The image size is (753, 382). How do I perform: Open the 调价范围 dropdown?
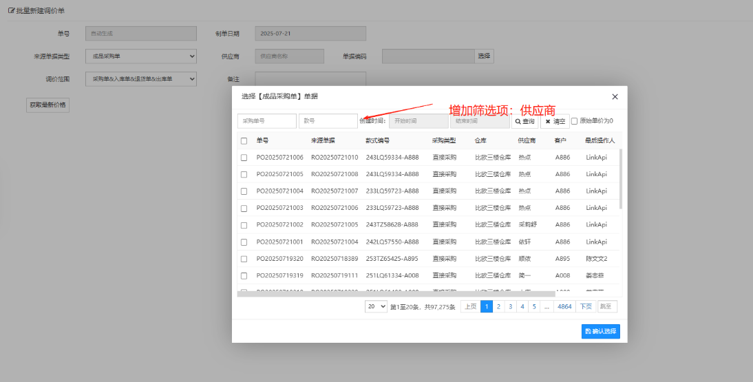point(140,79)
